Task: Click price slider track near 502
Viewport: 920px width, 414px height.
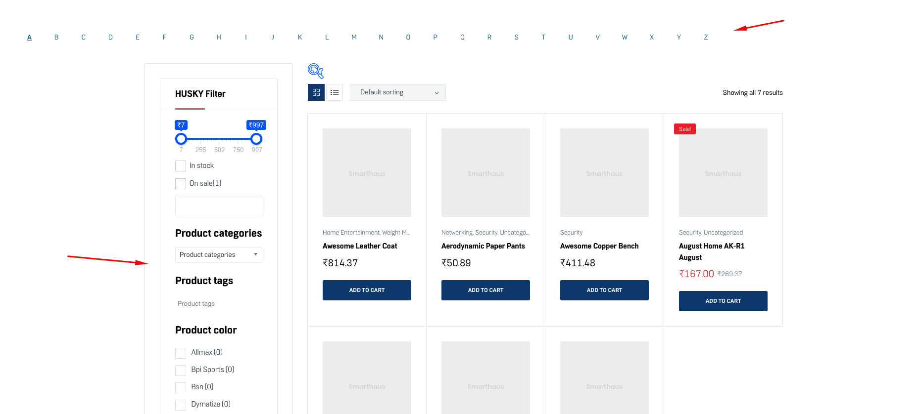Action: [x=219, y=139]
